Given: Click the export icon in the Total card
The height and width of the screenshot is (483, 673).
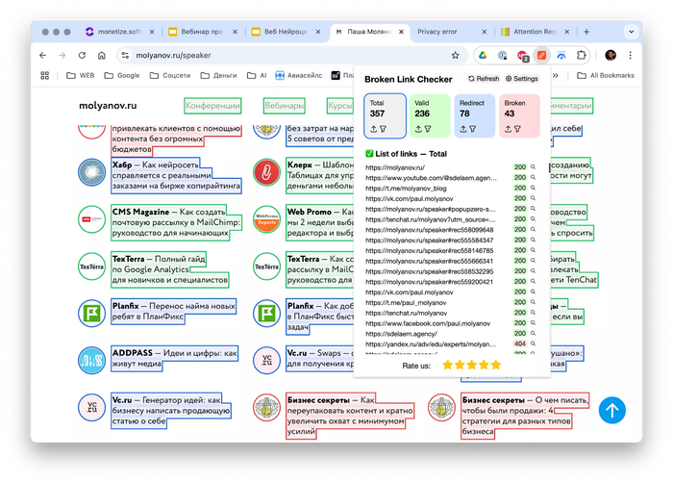Looking at the screenshot, I should click(x=373, y=129).
